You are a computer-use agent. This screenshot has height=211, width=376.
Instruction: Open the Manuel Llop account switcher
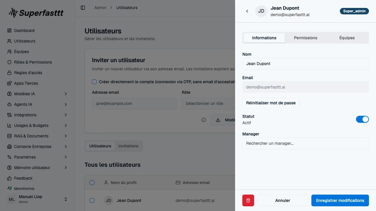(x=37, y=199)
